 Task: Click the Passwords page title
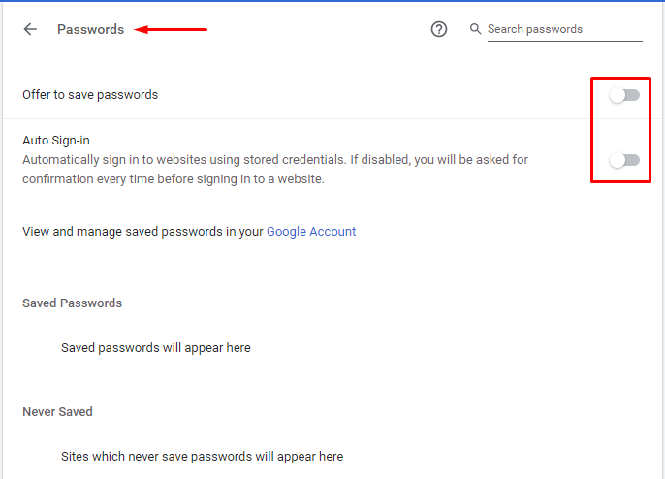pyautogui.click(x=91, y=29)
